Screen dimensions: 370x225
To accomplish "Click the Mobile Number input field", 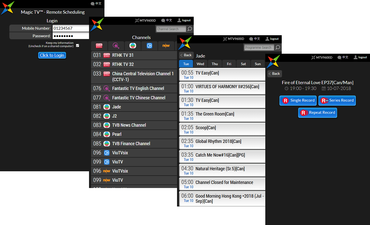I will [x=71, y=28].
